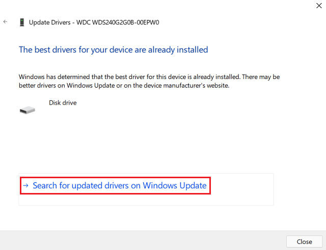The image size is (326, 250).
Task: Click the WDC WDS240G2G0B-00EPW0 device name
Action: 126,22
